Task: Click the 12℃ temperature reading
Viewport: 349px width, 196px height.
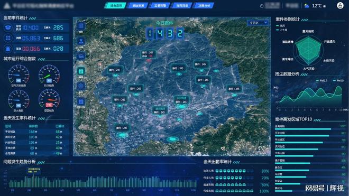Action: 317,6
